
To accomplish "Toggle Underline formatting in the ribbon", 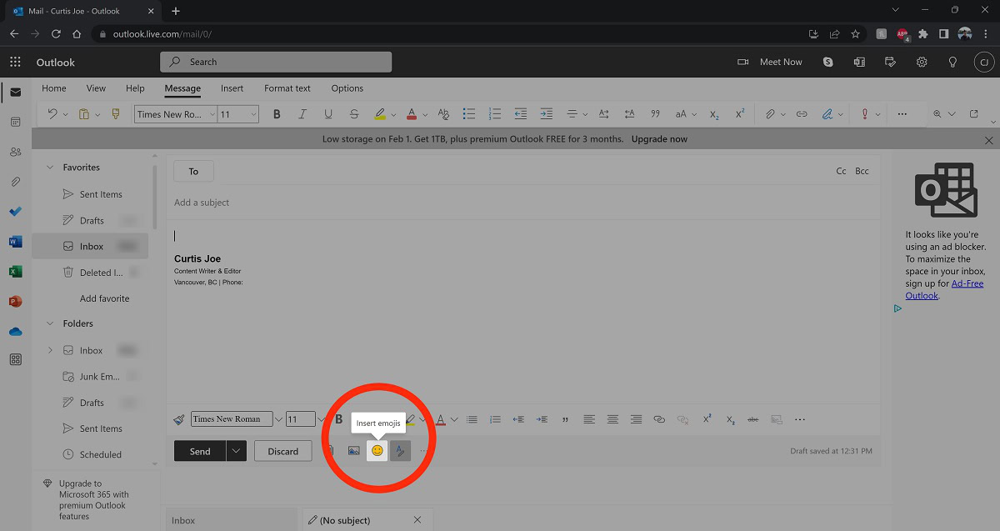I will pos(328,114).
